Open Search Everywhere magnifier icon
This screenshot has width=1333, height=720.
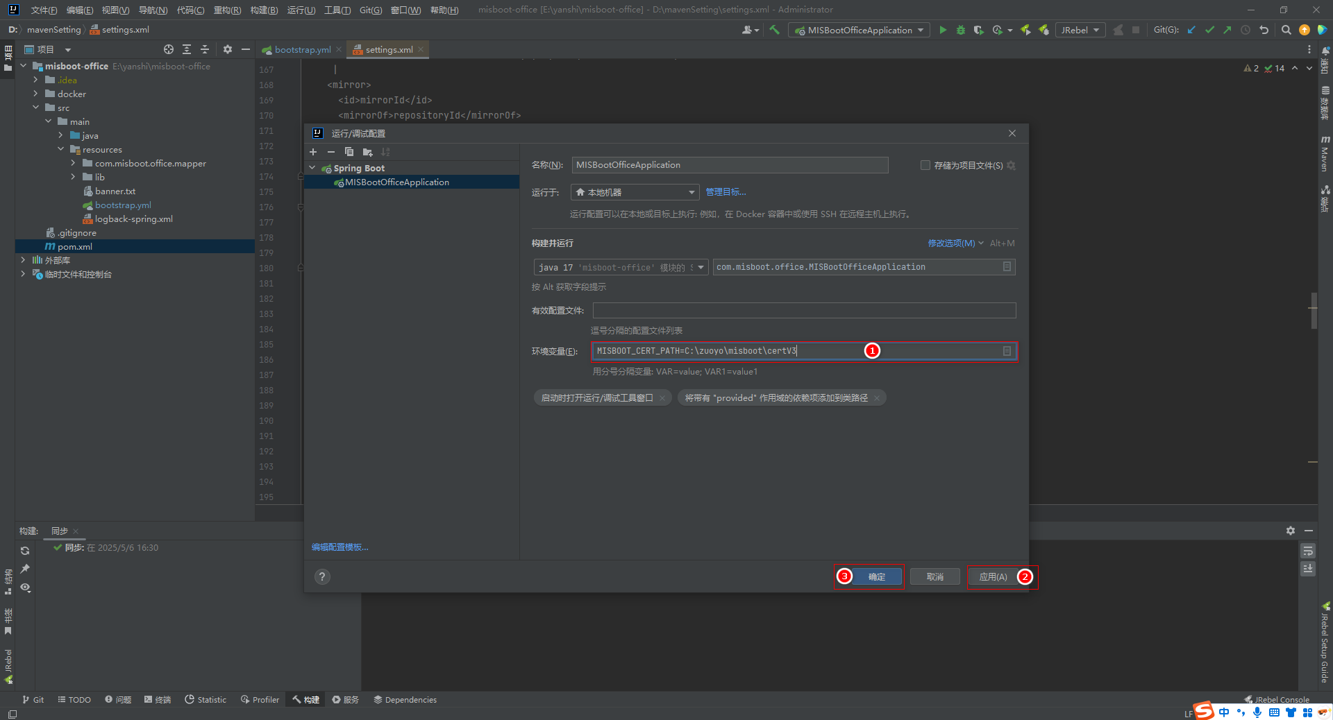coord(1286,30)
